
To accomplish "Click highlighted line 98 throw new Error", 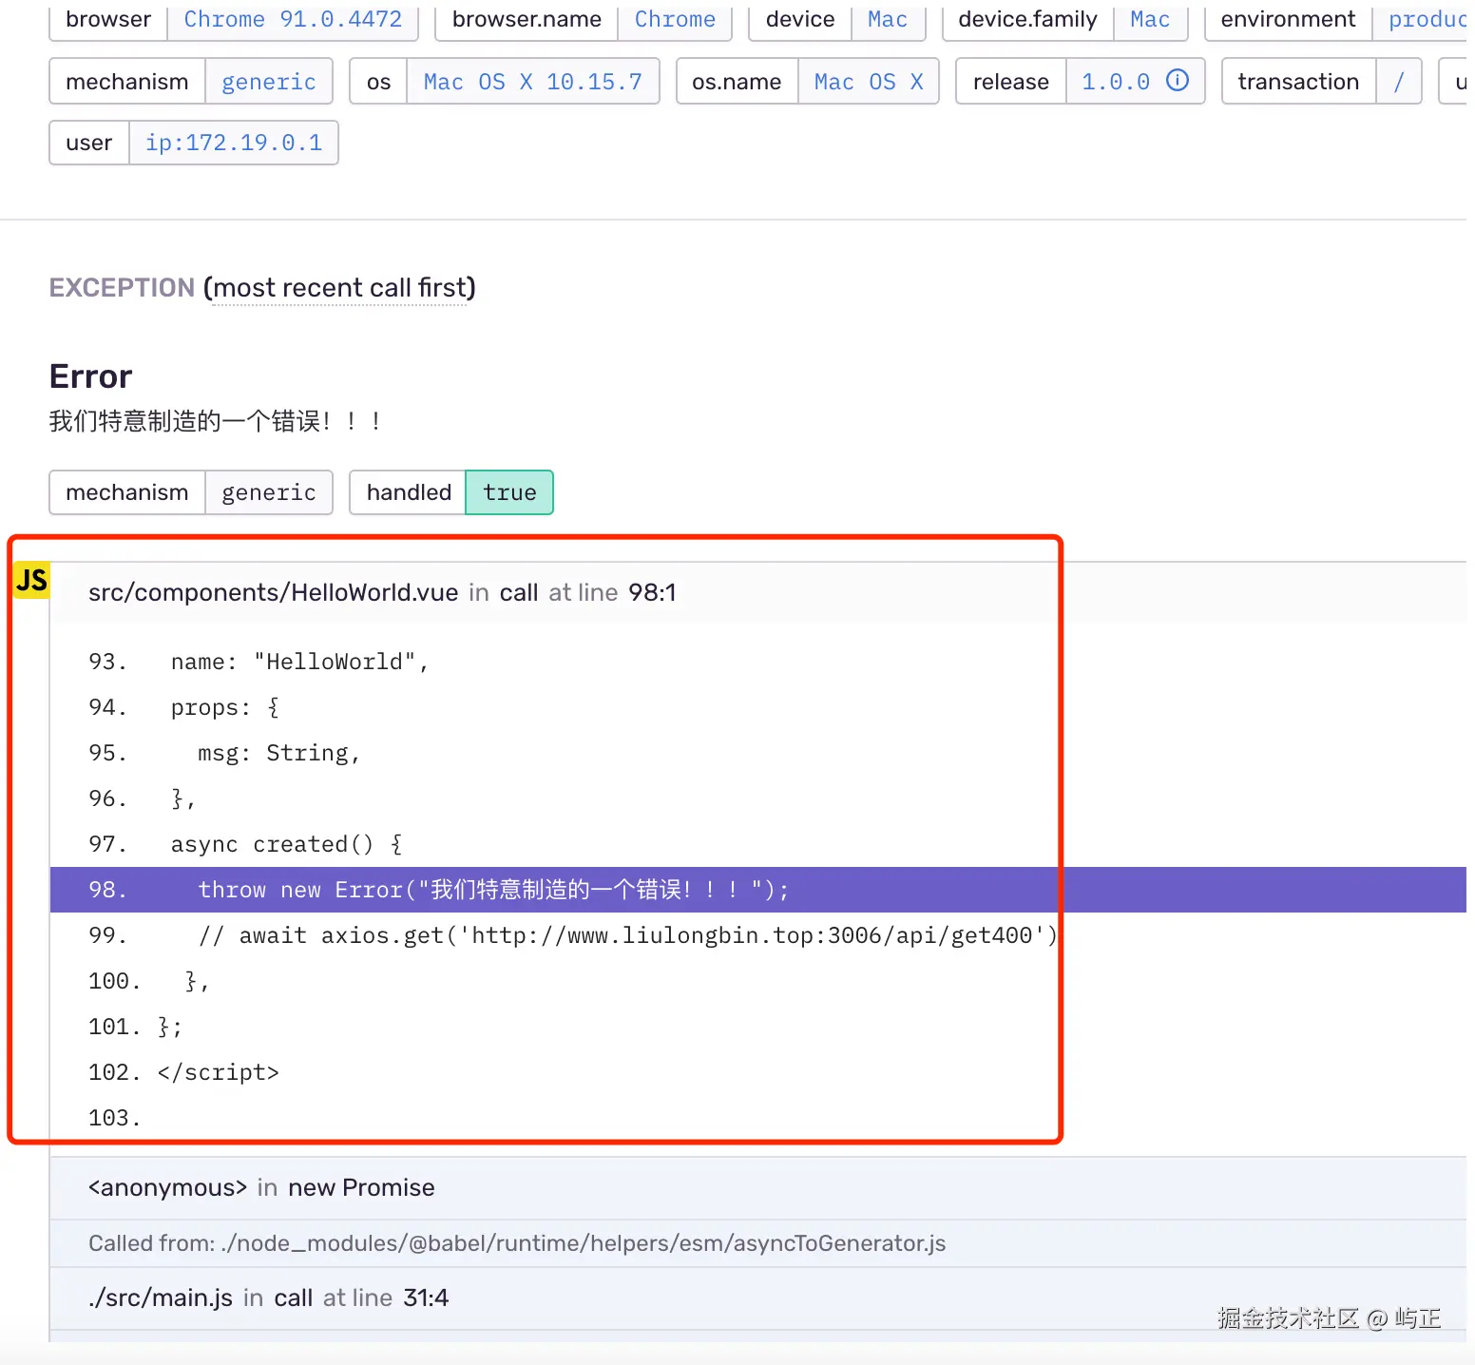I will tap(758, 890).
